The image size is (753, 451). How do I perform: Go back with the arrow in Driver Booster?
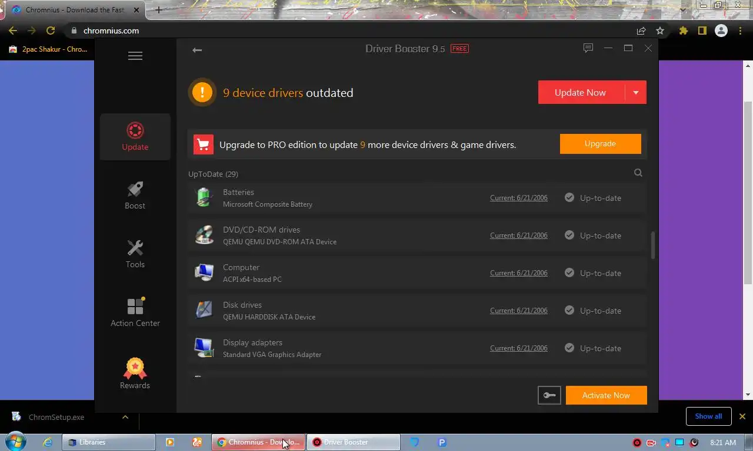click(197, 50)
